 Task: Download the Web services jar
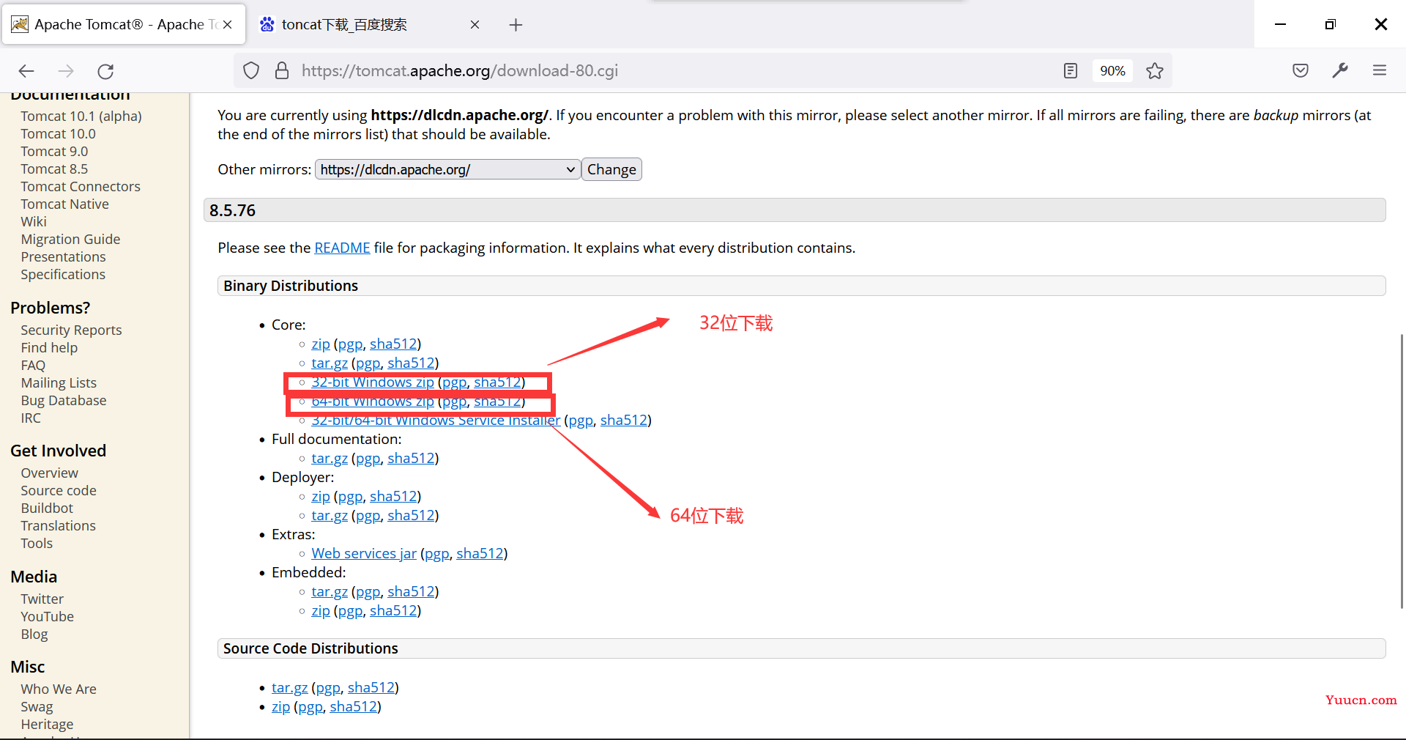364,553
